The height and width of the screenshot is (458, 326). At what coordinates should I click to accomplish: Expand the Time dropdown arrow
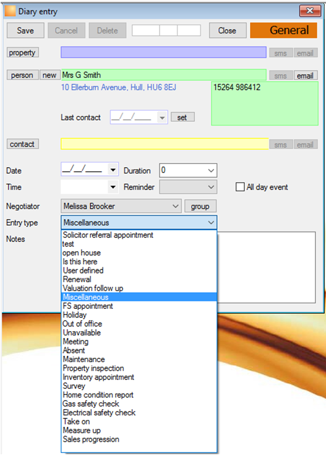(113, 187)
